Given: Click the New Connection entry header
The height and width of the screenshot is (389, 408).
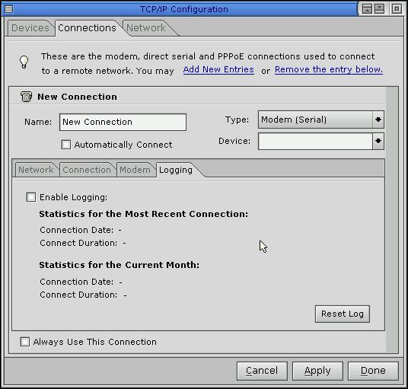Looking at the screenshot, I should point(77,97).
